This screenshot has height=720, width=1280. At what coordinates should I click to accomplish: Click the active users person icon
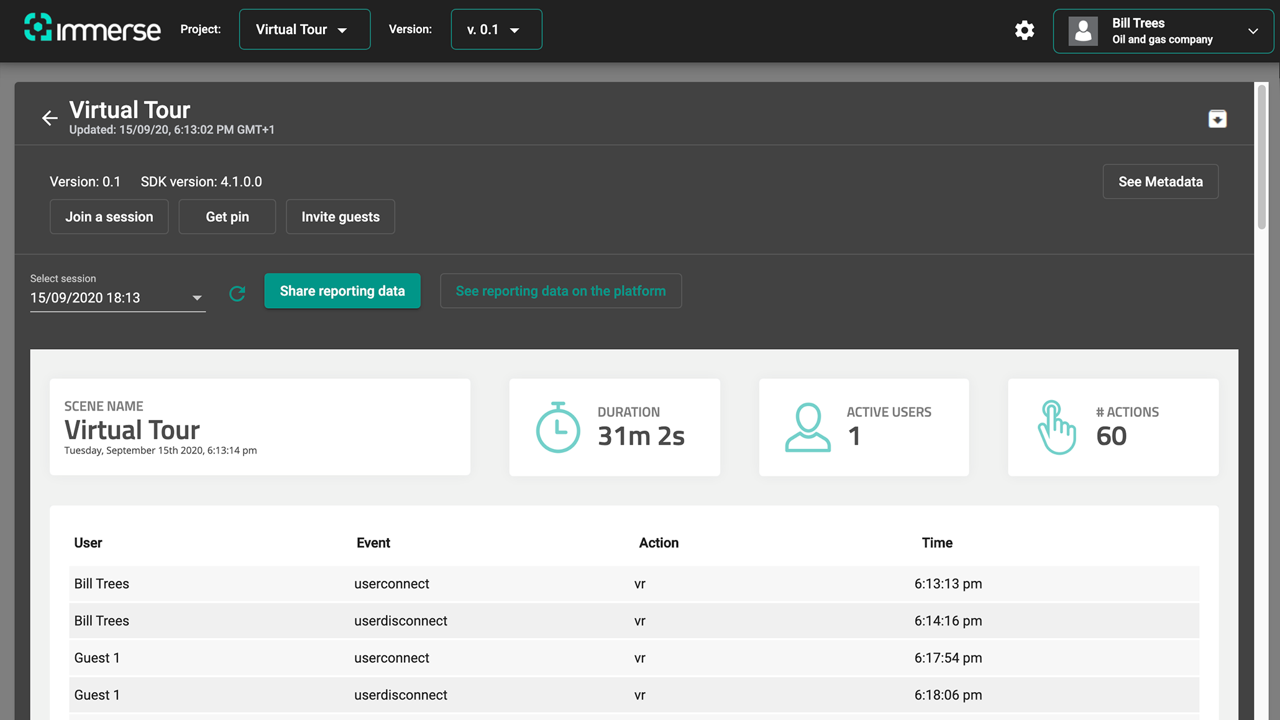pos(807,427)
